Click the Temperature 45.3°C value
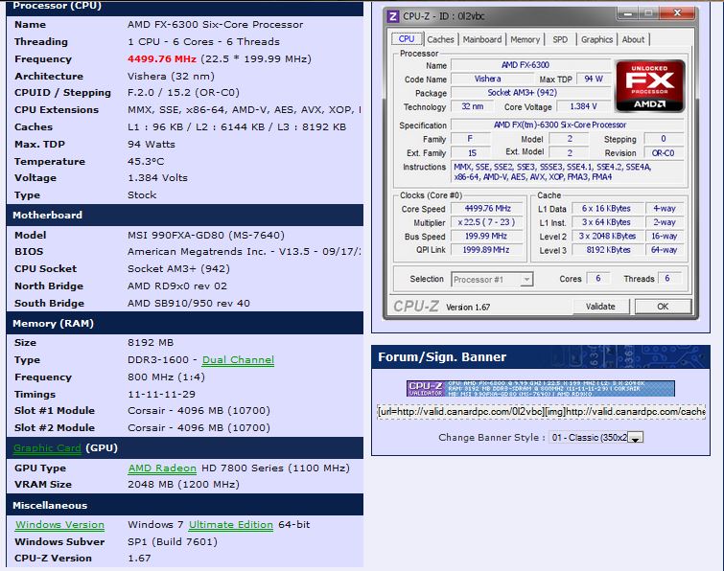The height and width of the screenshot is (571, 724). (x=146, y=161)
